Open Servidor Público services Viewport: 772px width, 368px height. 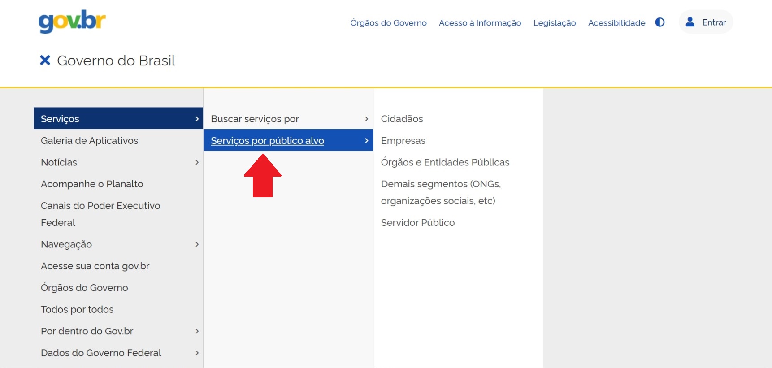point(417,223)
